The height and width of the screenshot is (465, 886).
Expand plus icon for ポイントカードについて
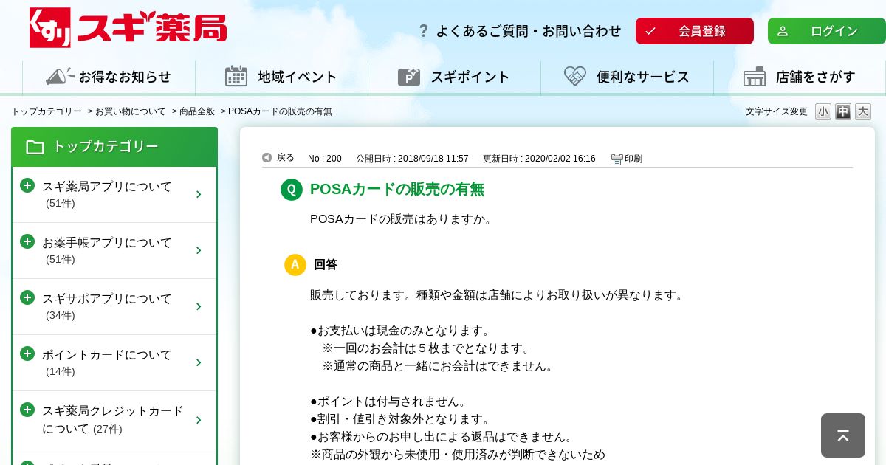point(27,354)
